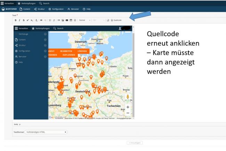Click Verknüpfungen in the embedded screenshot's top bar
The image size is (226, 151).
[x=41, y=29]
